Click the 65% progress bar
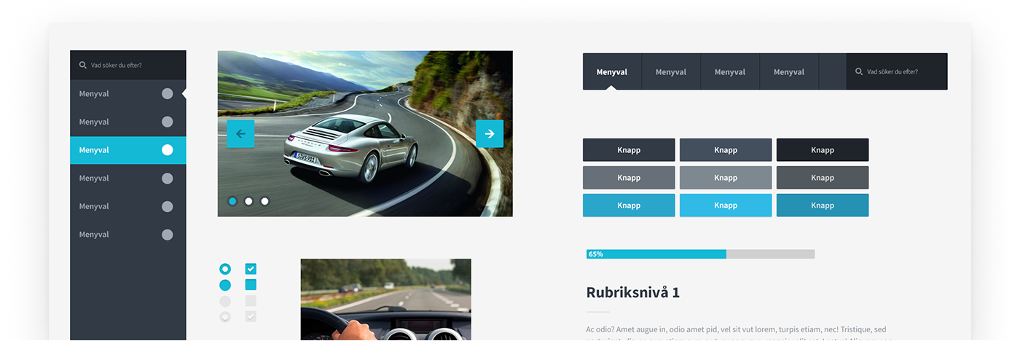Viewport: 1020px width, 341px height. (x=700, y=254)
